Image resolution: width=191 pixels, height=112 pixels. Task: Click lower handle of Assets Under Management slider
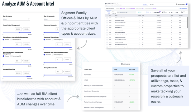click(x=19, y=32)
